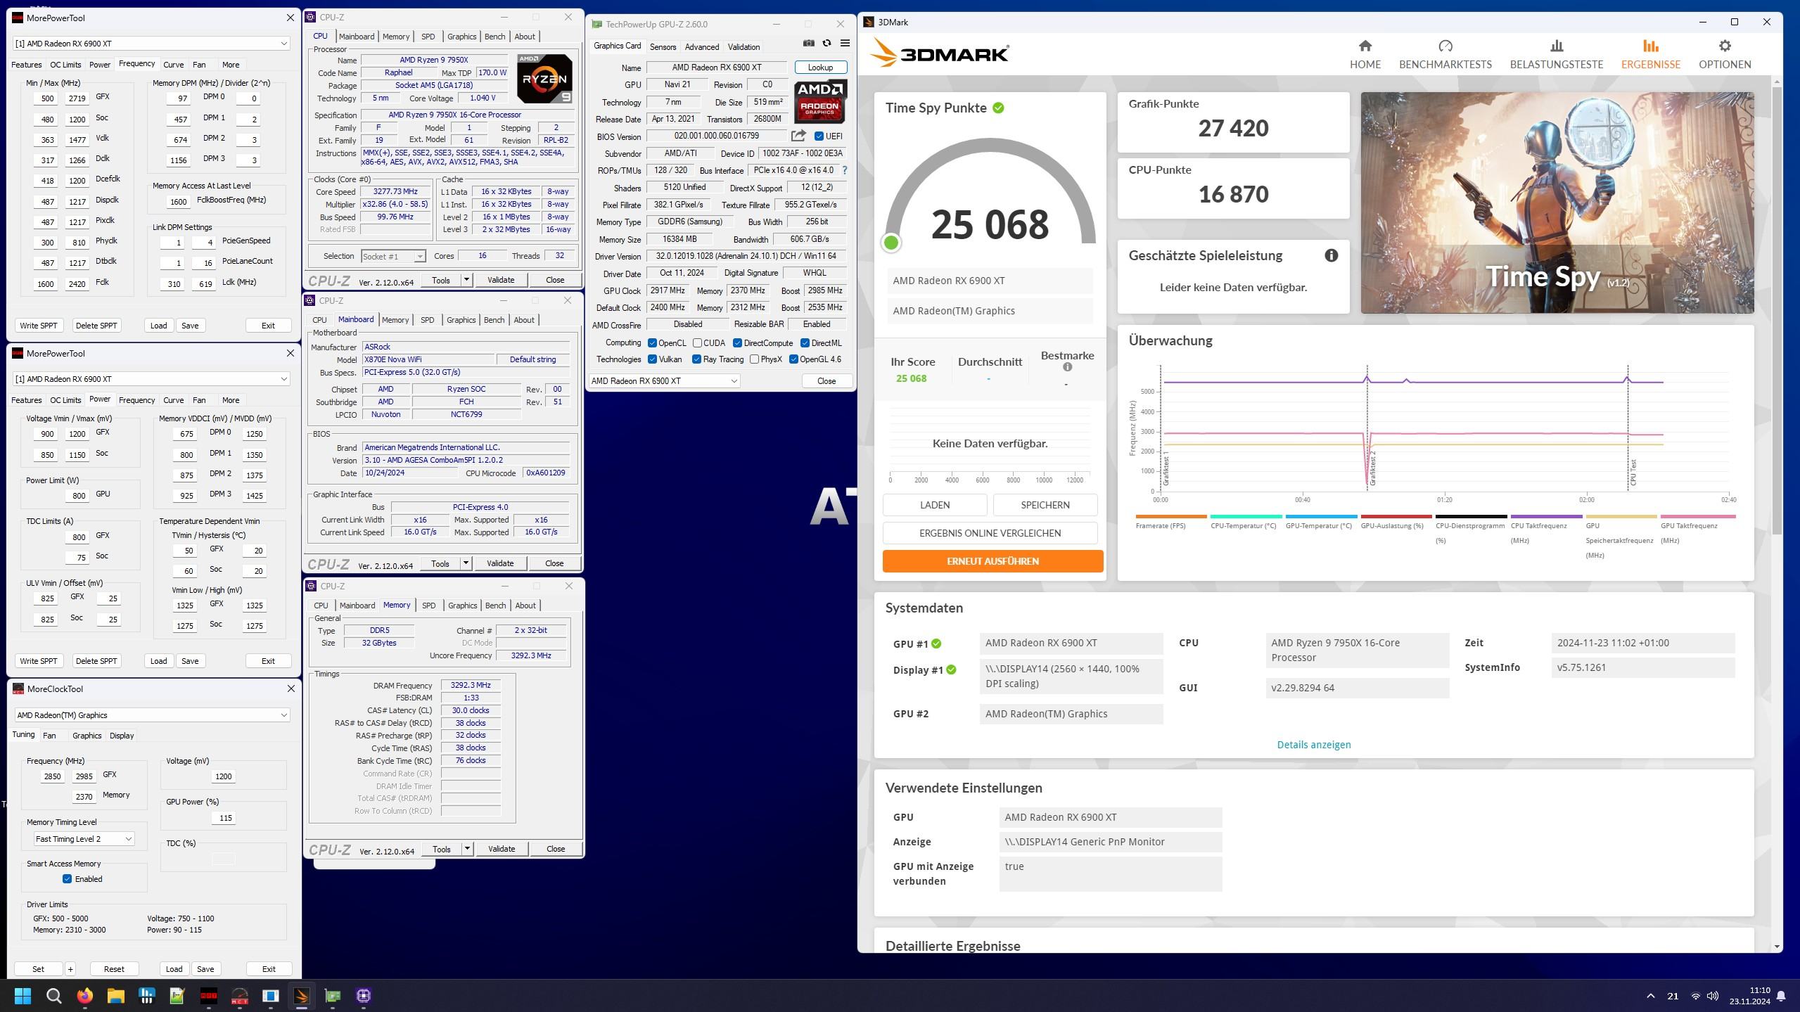Open the BELASTUNGSTESTE section in 3DMark
1800x1012 pixels.
coord(1556,54)
